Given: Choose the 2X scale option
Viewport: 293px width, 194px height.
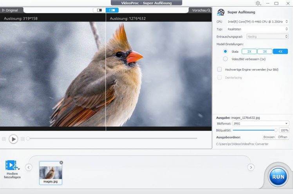Looking at the screenshot, I should pos(249,51).
